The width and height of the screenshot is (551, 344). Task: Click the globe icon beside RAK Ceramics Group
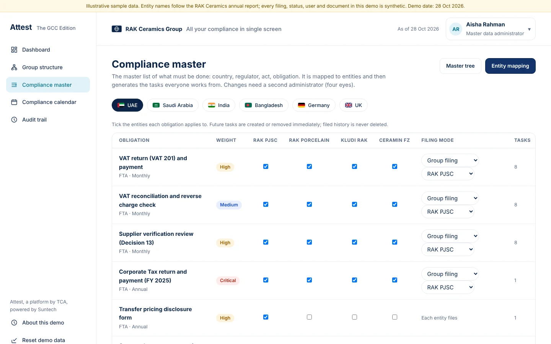(117, 29)
